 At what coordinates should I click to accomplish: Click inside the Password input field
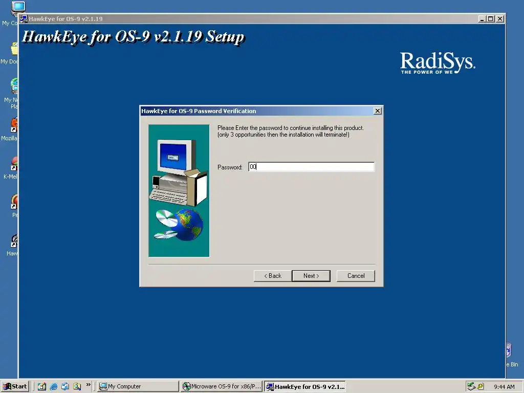tap(312, 167)
